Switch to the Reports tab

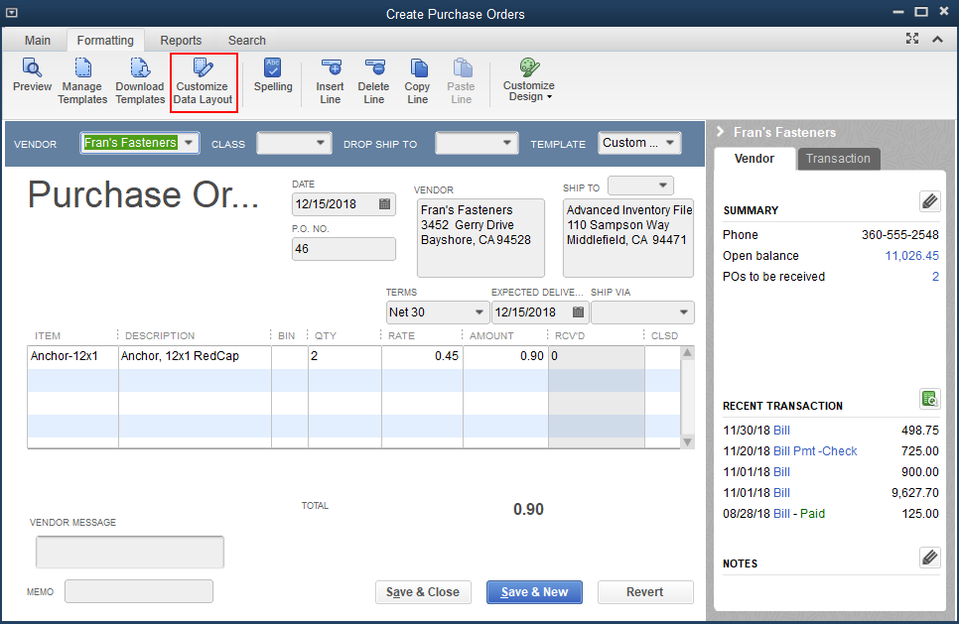point(181,41)
